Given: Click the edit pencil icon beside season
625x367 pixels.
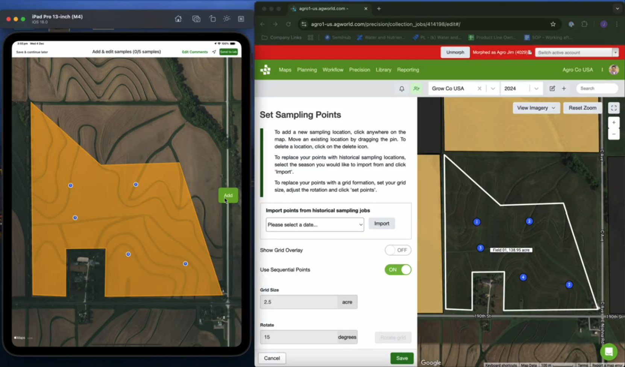Looking at the screenshot, I should tap(552, 89).
